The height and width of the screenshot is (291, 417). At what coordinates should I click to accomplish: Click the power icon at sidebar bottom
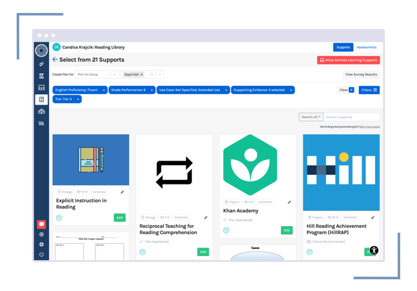point(41,254)
